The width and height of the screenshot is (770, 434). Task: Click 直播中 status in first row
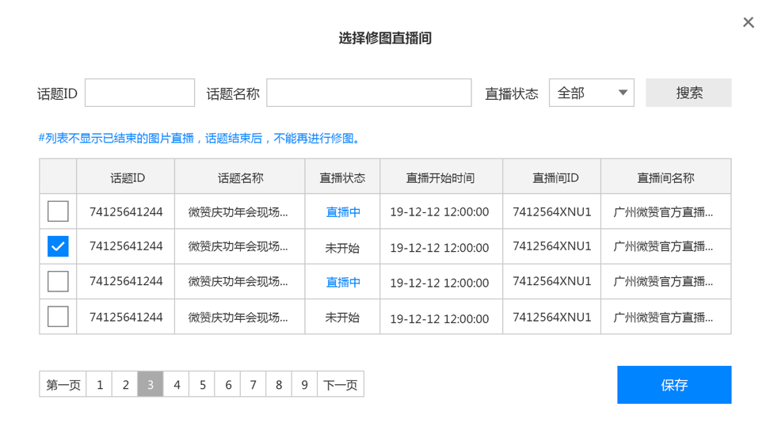[x=343, y=212]
